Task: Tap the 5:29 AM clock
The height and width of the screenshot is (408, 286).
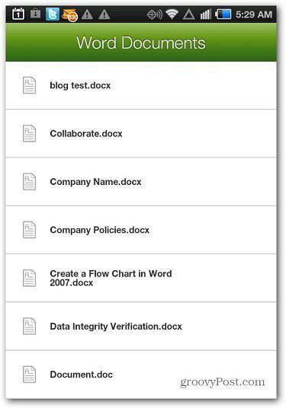Action: 254,14
